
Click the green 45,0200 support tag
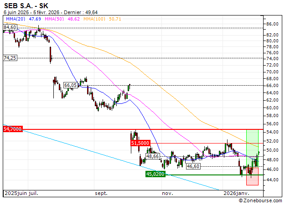pyautogui.click(x=155, y=174)
